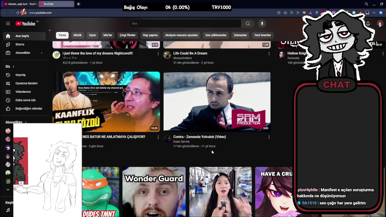The width and height of the screenshot is (386, 217).
Task: Filter by İzlenenler chip
Action: (240, 35)
